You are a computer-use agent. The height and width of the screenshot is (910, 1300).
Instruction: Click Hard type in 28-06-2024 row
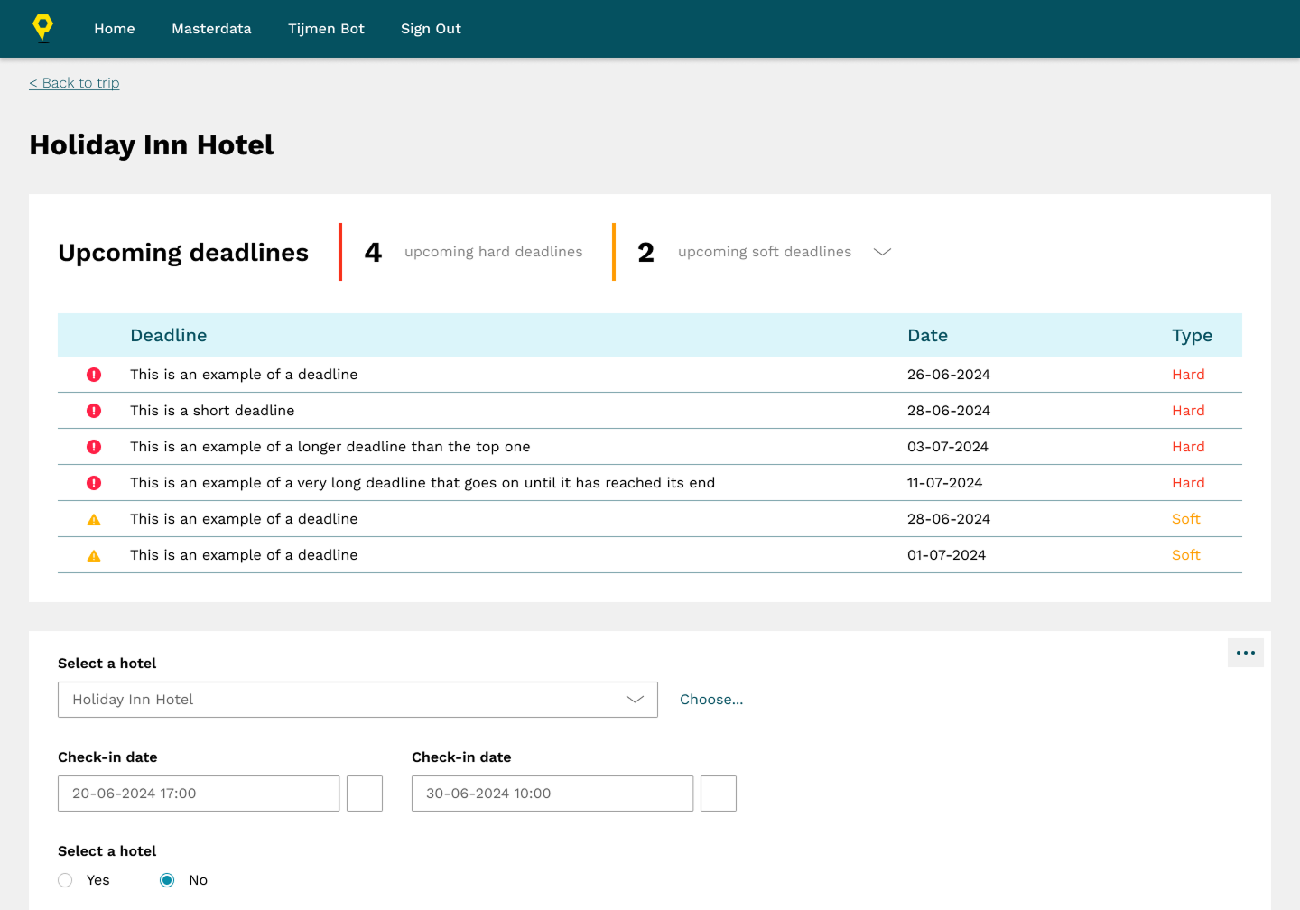pyautogui.click(x=1188, y=411)
